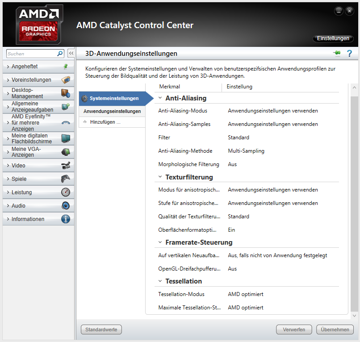360x342 pixels.
Task: Click the Audio speaker icon
Action: 66,205
